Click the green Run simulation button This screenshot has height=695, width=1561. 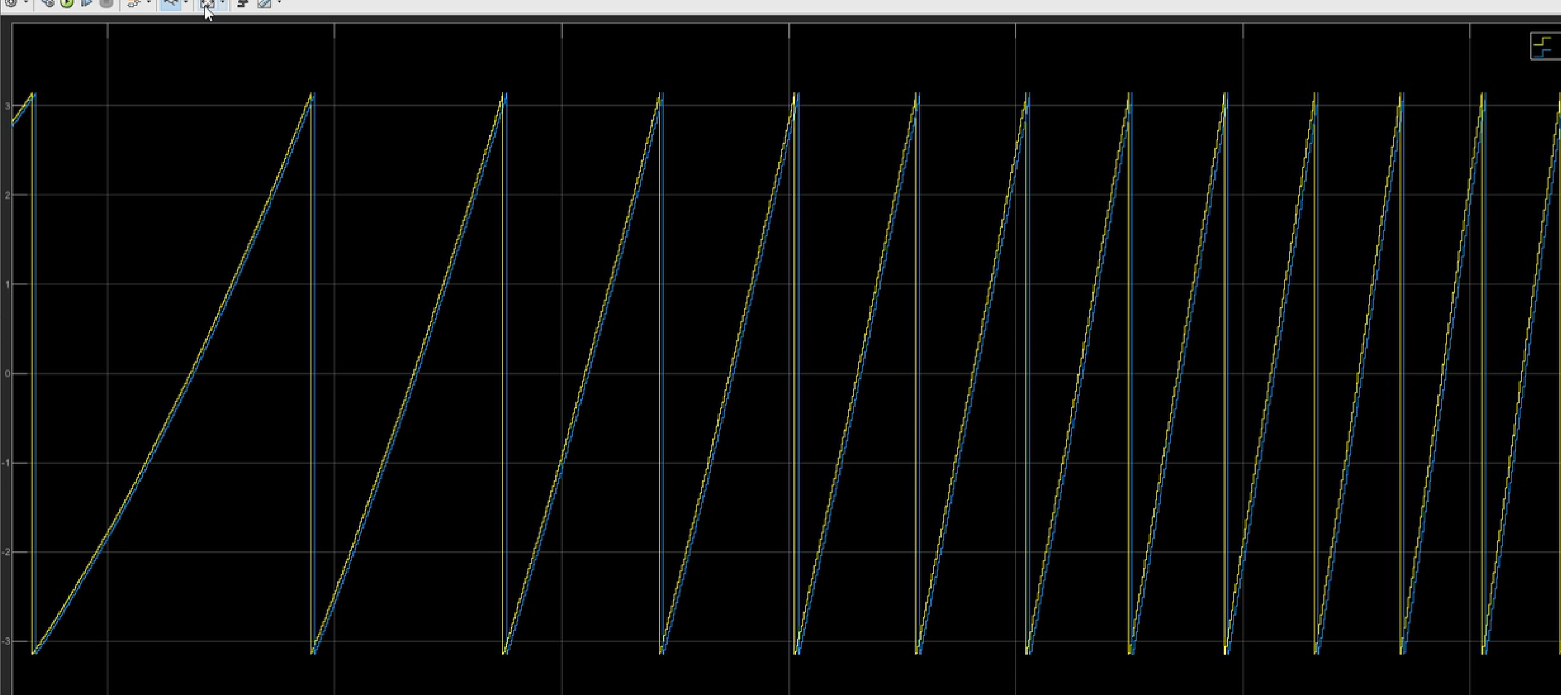tap(67, 3)
